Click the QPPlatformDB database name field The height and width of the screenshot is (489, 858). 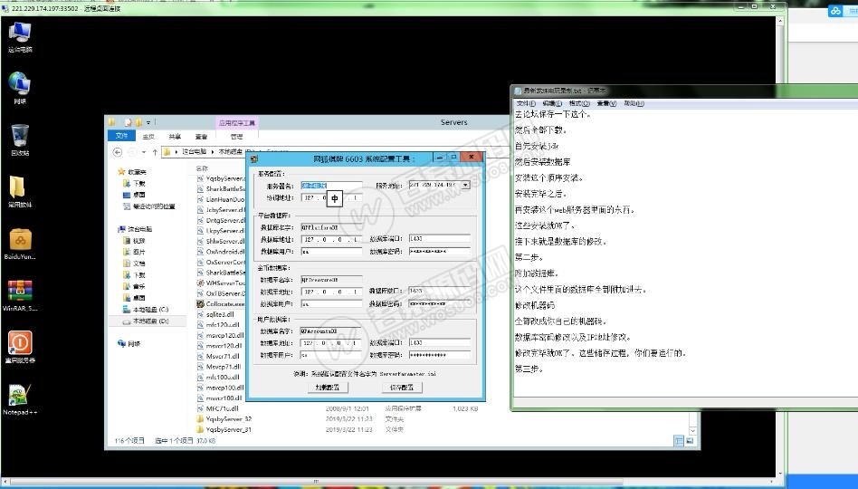point(331,227)
